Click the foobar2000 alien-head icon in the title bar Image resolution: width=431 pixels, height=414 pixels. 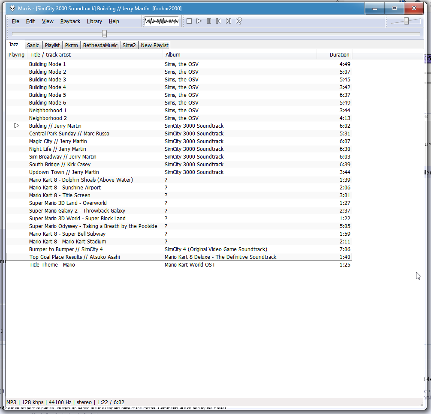coord(12,8)
